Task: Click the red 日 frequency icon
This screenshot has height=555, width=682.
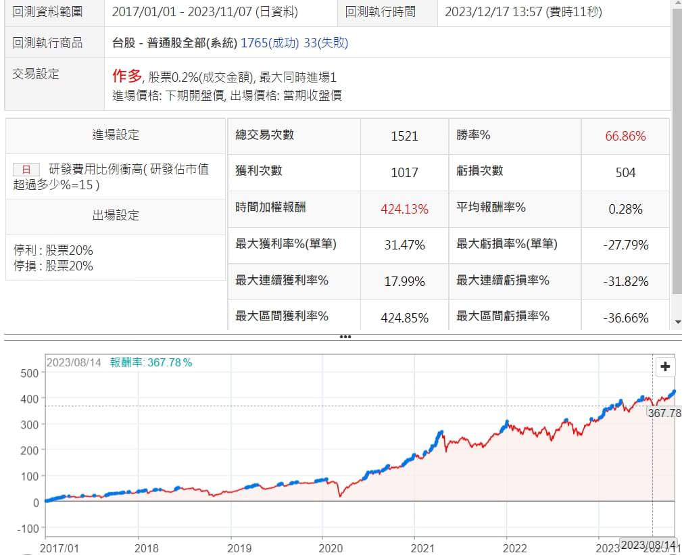Action: 26,170
